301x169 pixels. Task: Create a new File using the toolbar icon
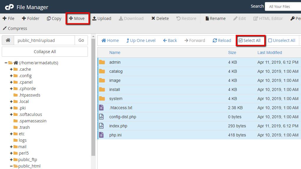pyautogui.click(x=9, y=18)
